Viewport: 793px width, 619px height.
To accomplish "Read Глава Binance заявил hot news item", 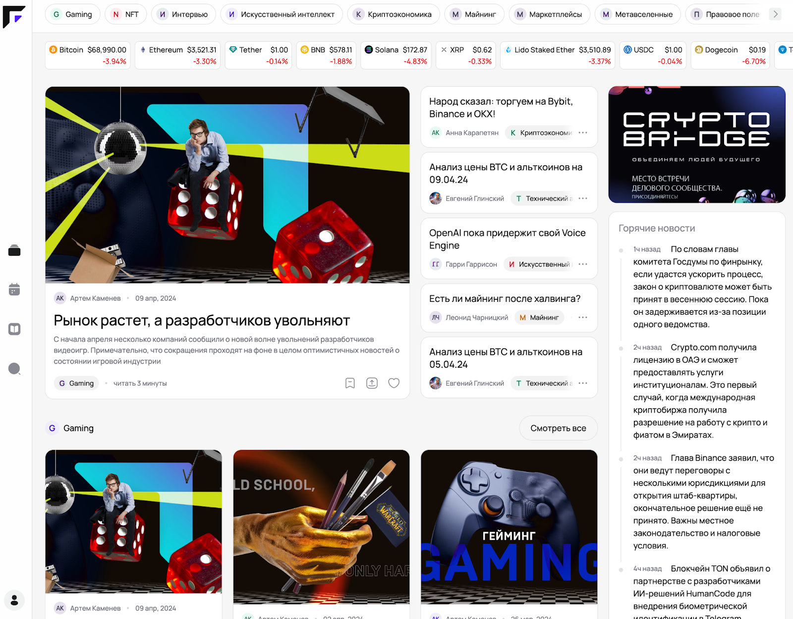I will click(x=704, y=502).
